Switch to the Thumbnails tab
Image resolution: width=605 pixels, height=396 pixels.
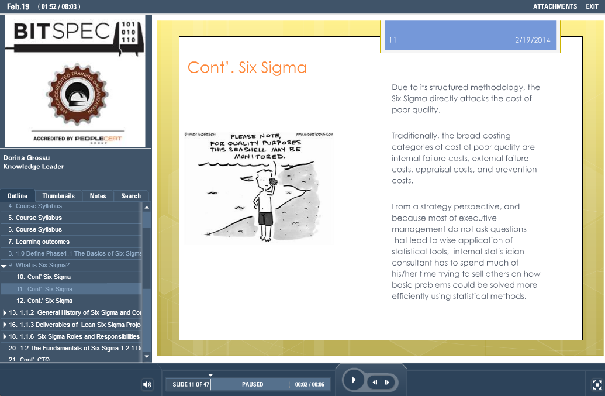click(58, 196)
